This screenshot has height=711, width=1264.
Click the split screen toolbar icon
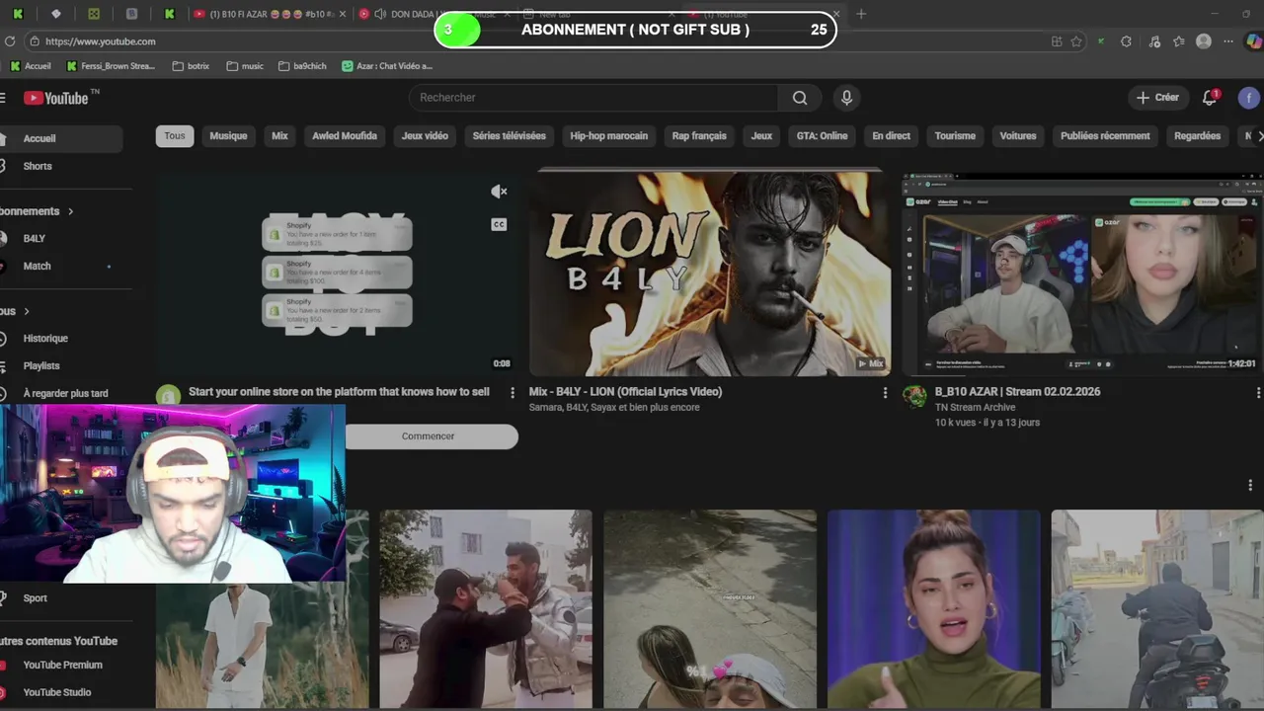[1057, 41]
